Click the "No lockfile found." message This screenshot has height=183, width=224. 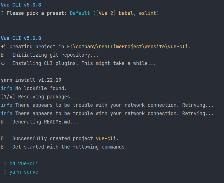point(41,88)
